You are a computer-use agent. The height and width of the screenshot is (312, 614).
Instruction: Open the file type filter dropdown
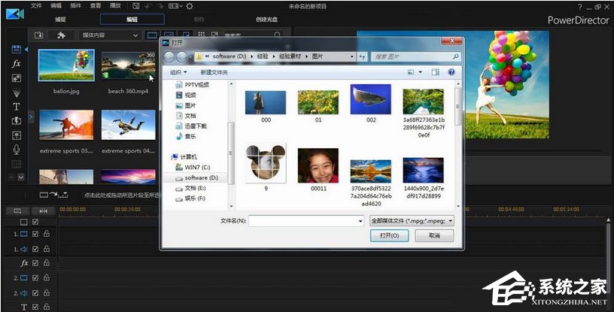click(412, 221)
